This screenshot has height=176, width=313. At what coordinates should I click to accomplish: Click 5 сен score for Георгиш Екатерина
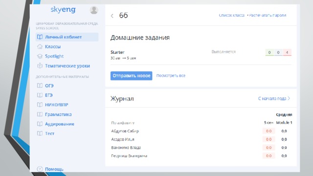tap(268, 156)
